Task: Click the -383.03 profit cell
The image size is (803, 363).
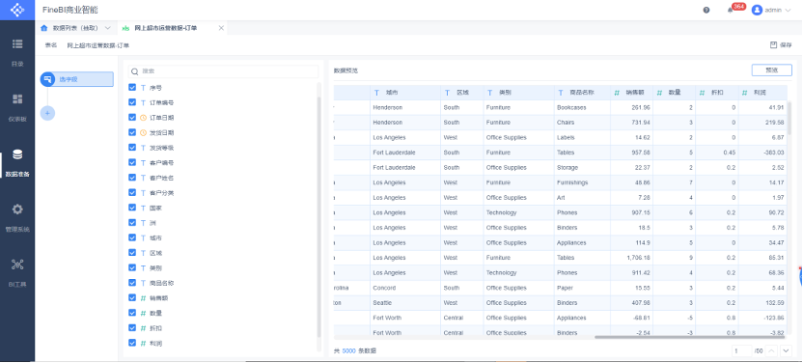Action: point(763,153)
